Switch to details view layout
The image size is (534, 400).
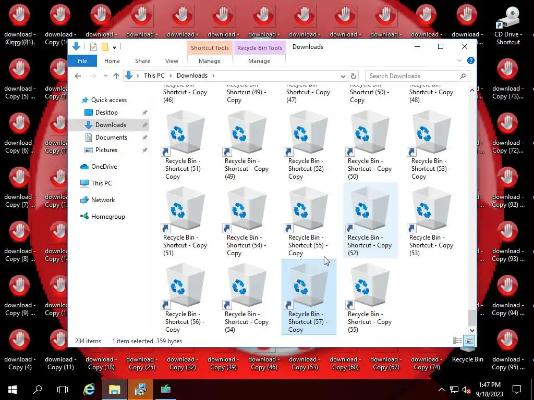[x=457, y=341]
